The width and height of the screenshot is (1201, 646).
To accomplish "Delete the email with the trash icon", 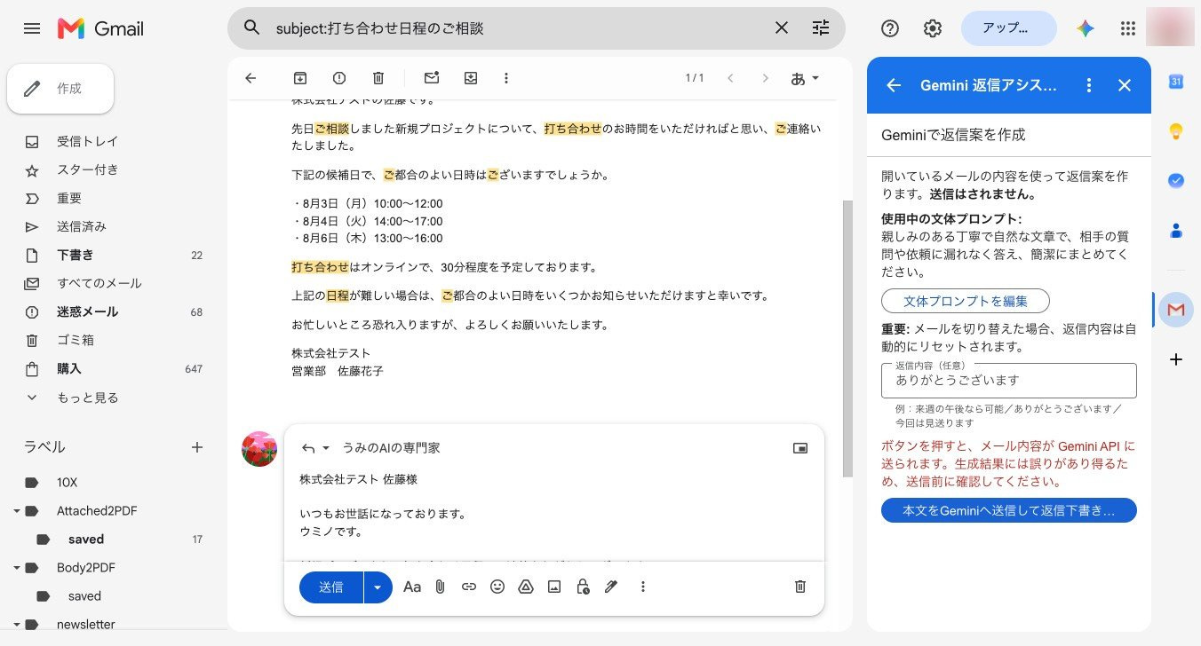I will [x=378, y=78].
